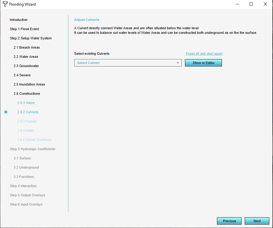The height and width of the screenshot is (228, 273).
Task: Click the blue current-step indicator dot
Action: [6, 112]
